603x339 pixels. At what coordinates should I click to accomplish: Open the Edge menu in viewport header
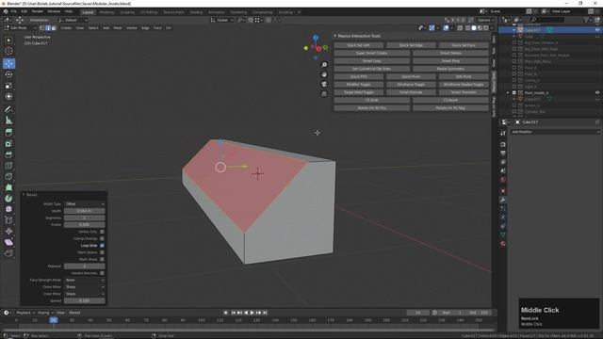coord(145,28)
